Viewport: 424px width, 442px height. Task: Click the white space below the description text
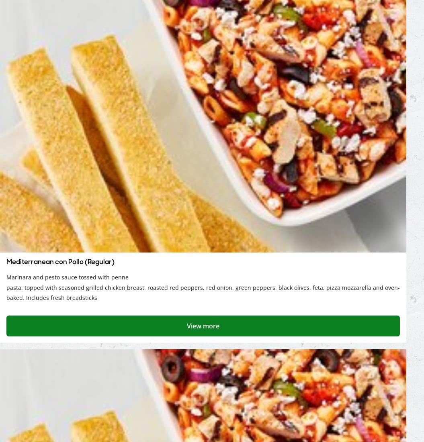point(203,308)
